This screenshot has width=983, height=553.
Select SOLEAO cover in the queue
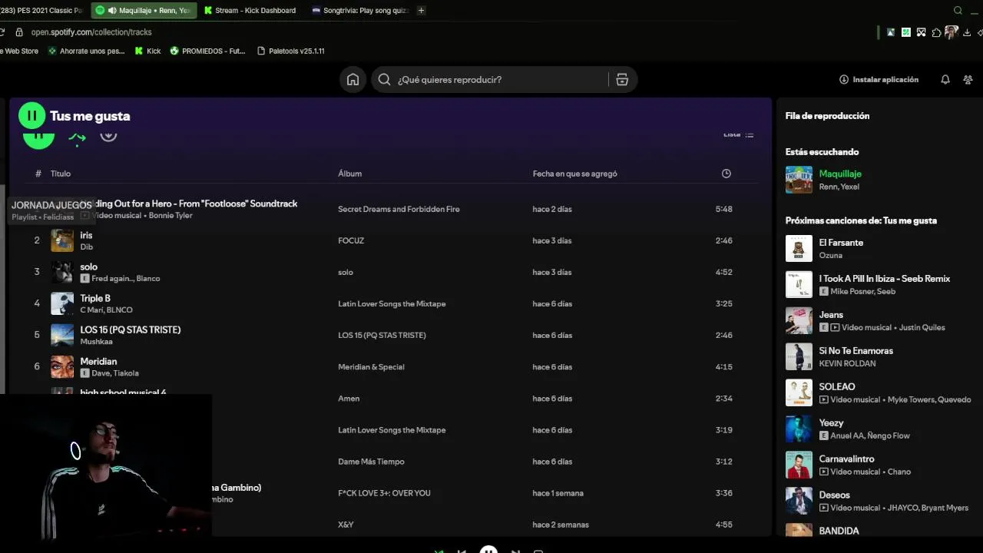tap(799, 392)
